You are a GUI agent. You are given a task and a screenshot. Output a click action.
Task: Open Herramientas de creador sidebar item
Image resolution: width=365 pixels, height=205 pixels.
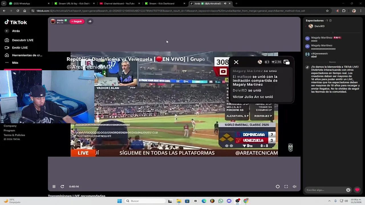coord(23,55)
